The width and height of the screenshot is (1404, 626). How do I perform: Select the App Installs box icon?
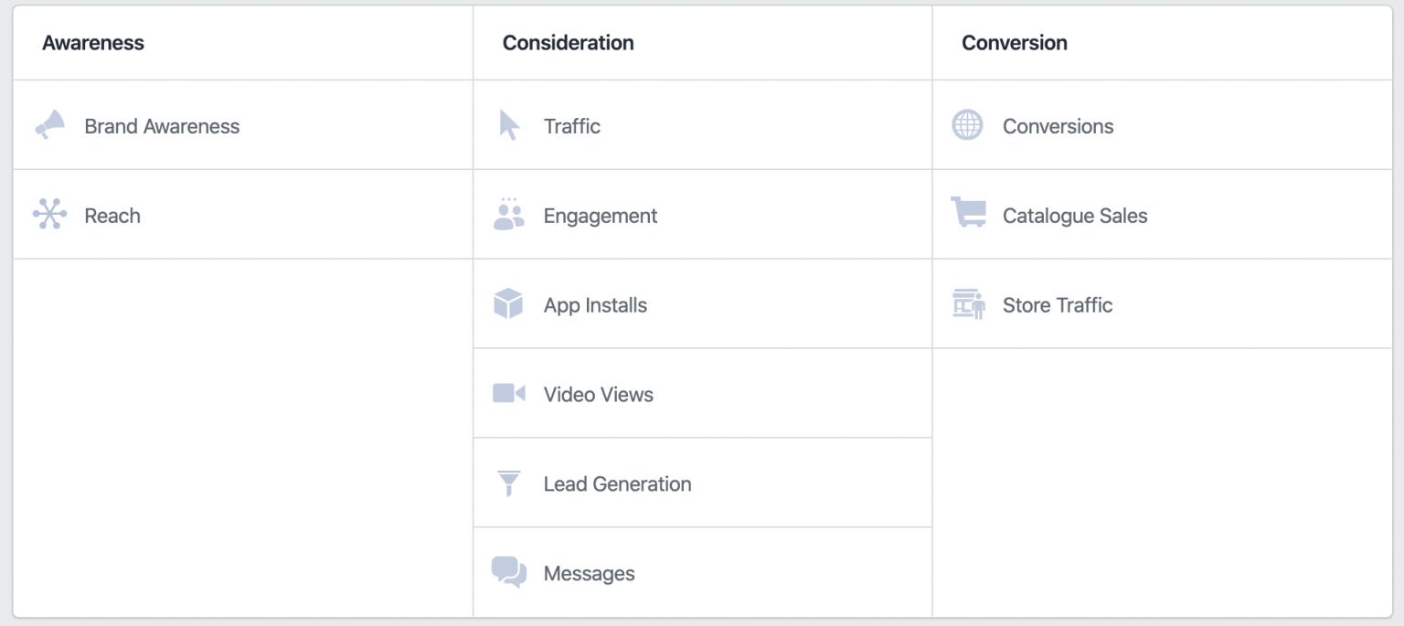(x=508, y=304)
